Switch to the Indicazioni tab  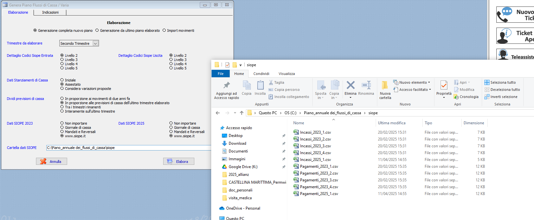50,12
